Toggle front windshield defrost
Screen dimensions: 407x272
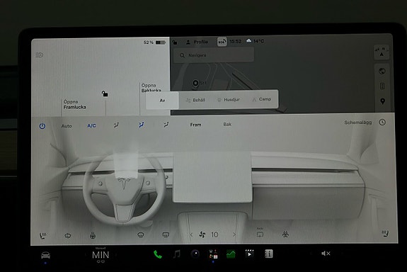[x=141, y=235]
